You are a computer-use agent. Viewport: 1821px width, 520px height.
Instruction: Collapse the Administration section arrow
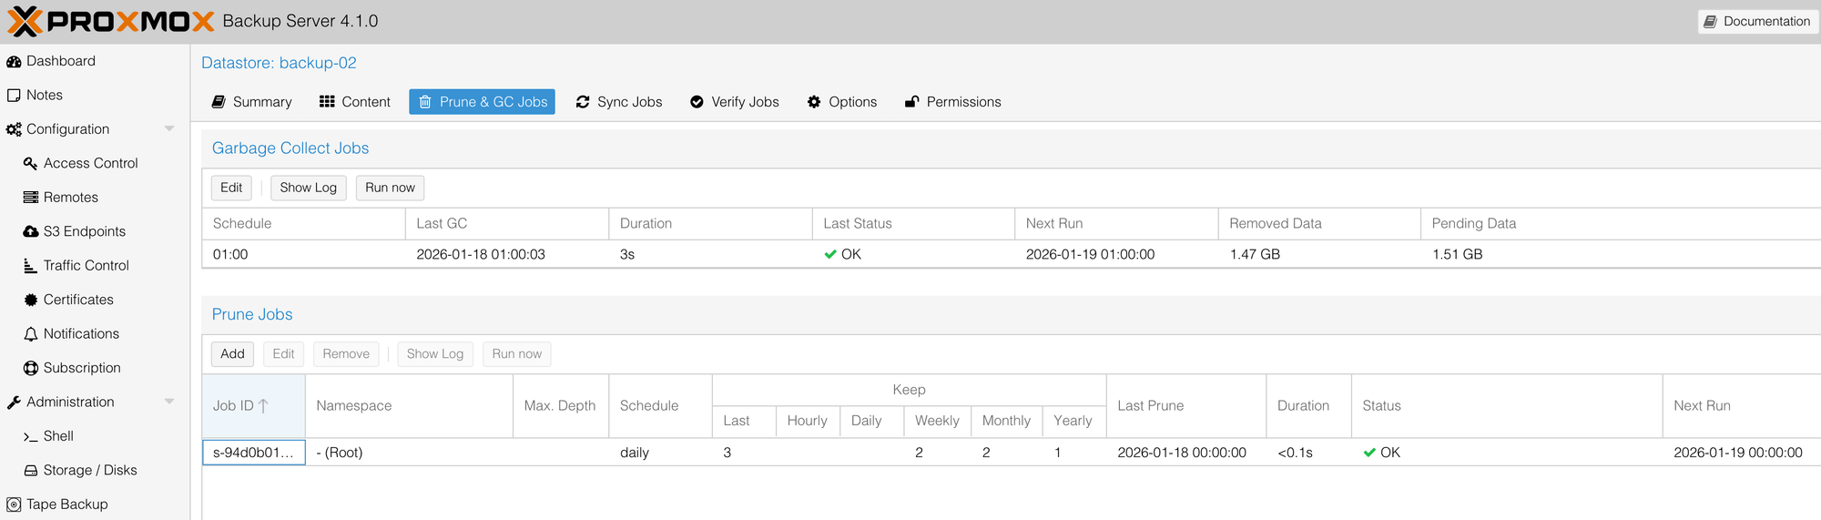[169, 402]
